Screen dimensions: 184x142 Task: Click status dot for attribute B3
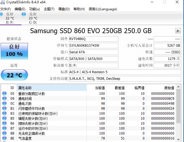pos(4,113)
